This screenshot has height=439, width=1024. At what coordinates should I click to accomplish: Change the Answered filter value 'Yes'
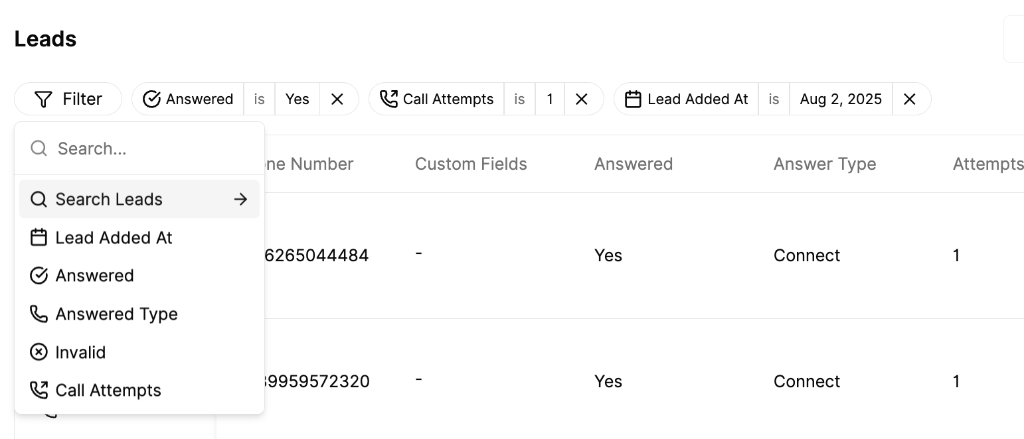[x=297, y=99]
